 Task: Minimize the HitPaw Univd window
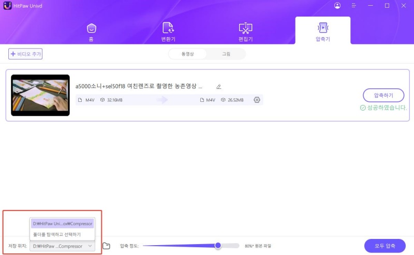(371, 6)
